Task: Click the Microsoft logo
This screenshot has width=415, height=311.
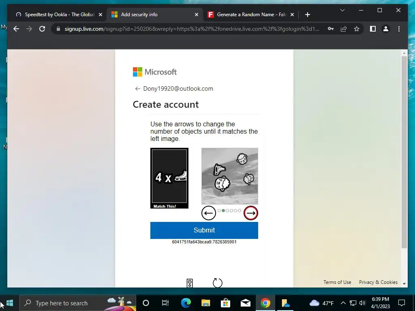Action: 154,72
